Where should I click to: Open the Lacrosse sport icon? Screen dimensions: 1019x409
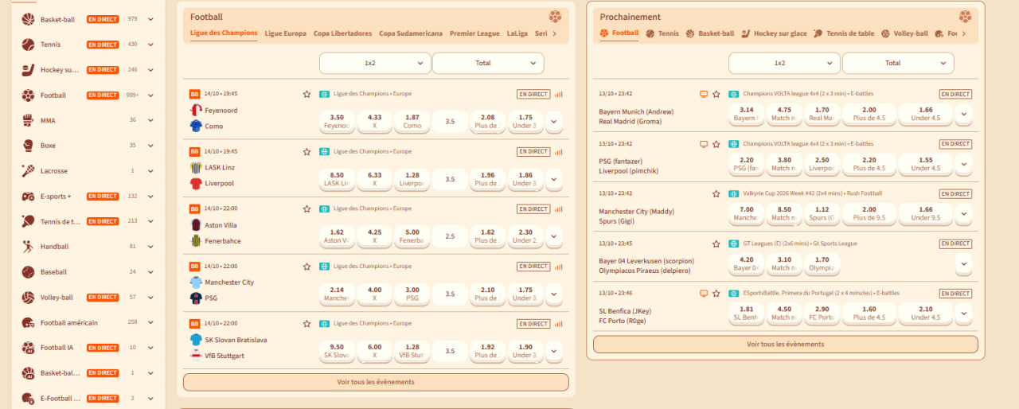(x=28, y=171)
